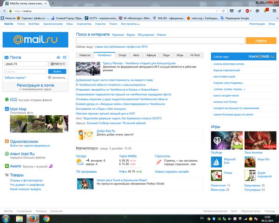Viewport: 279px width, 223px height.
Task: Click the Забыли пароль? link
Action: pyautogui.click(x=15, y=78)
